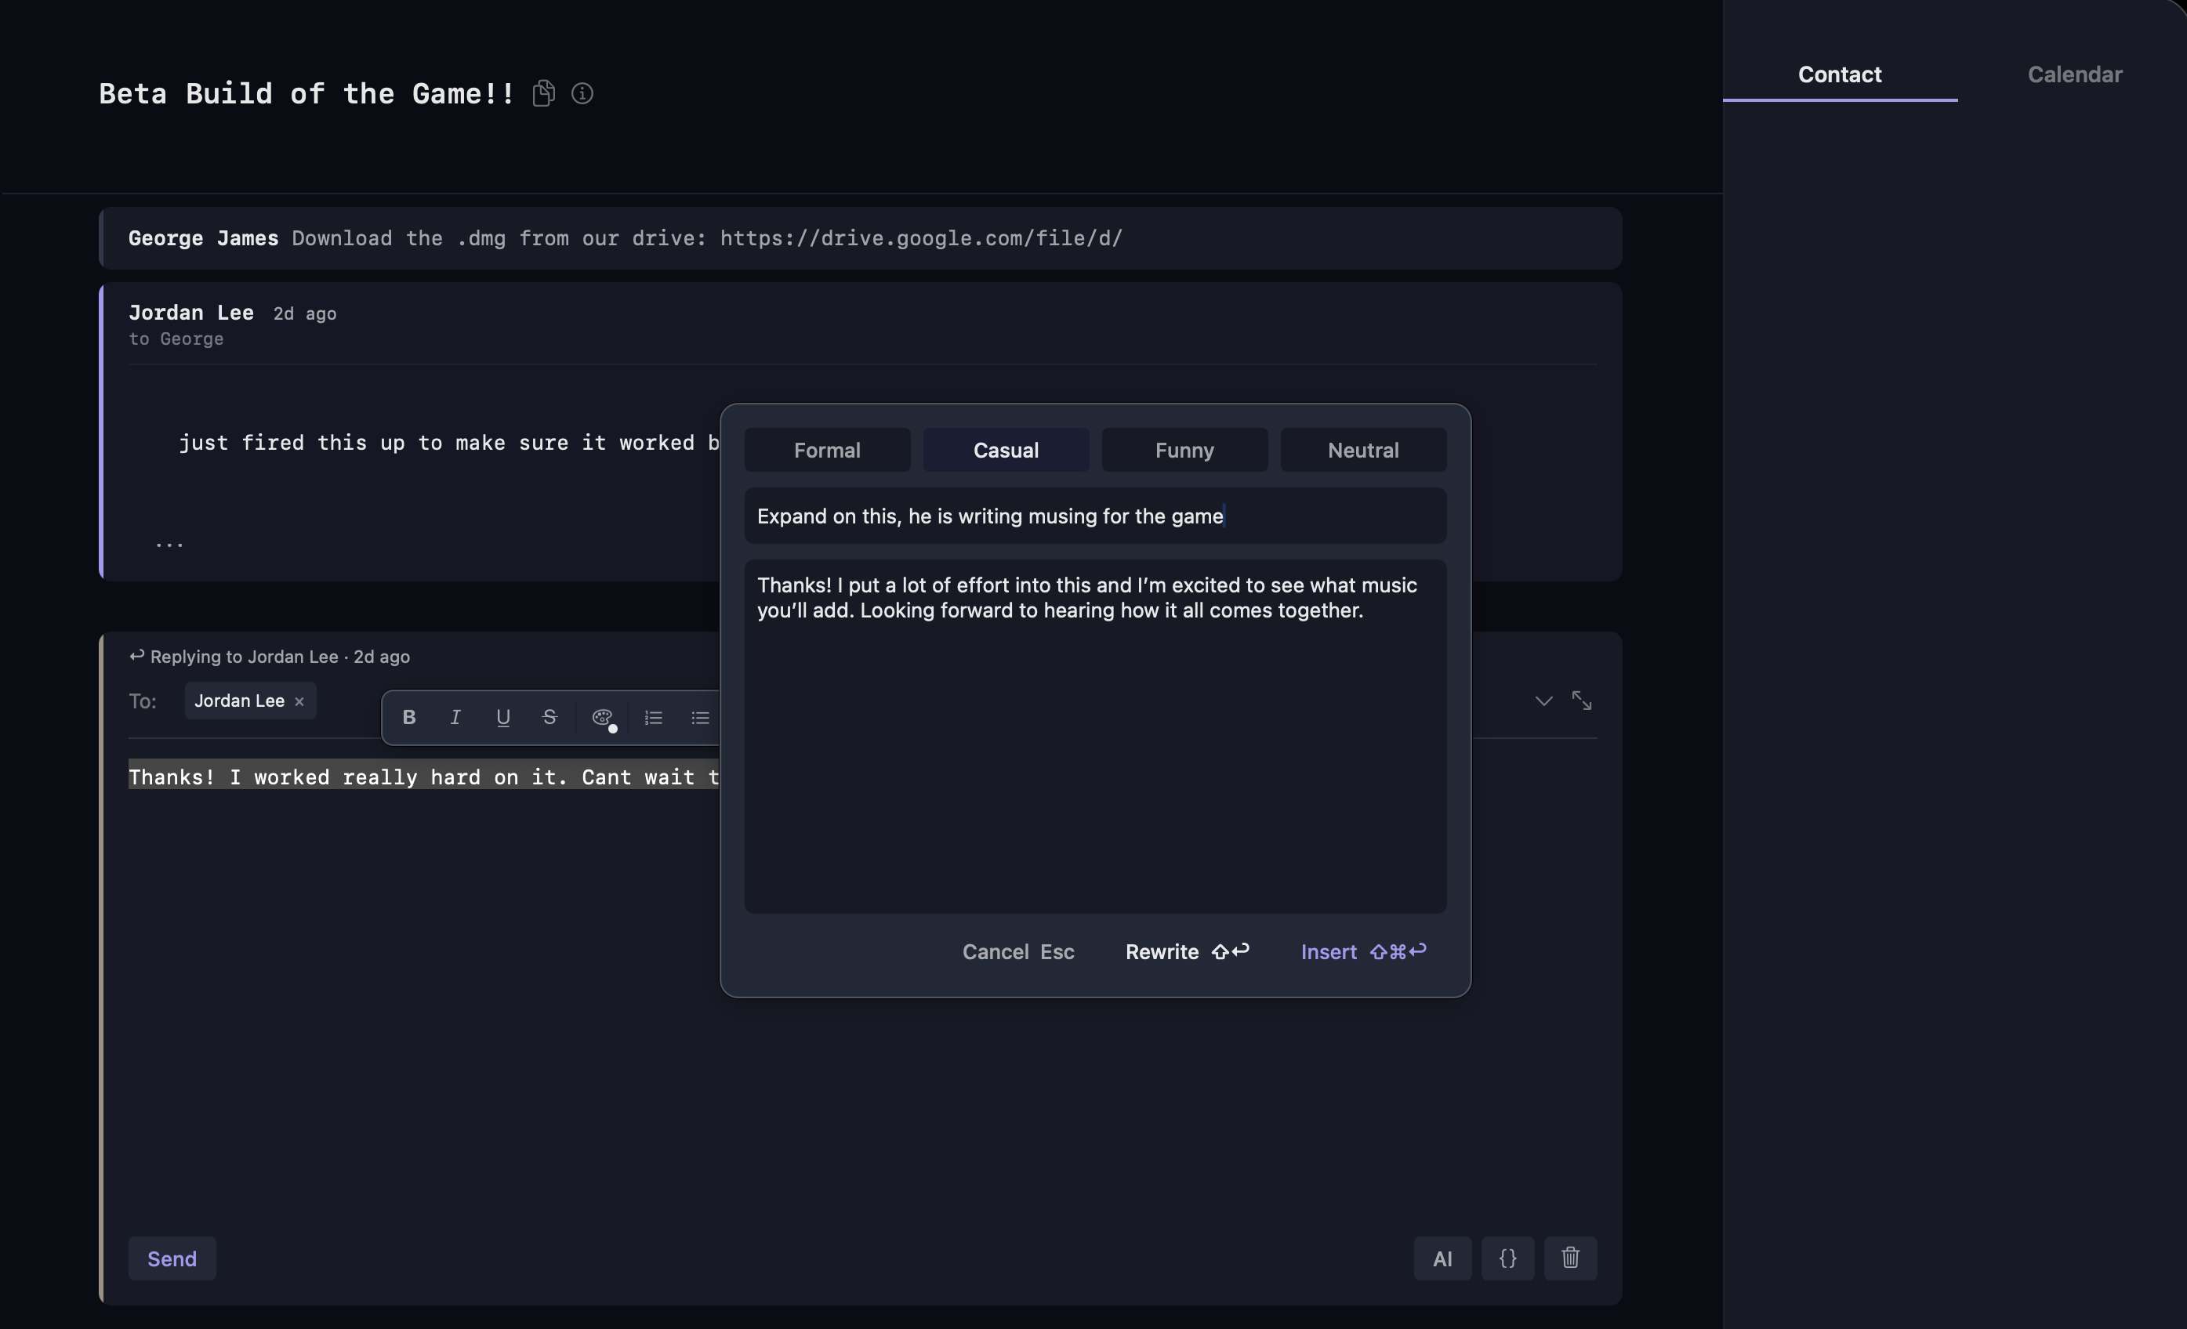Screen dimensions: 2187x1329
Task: Send the reply to Jordan Lee
Action: (x=172, y=1259)
